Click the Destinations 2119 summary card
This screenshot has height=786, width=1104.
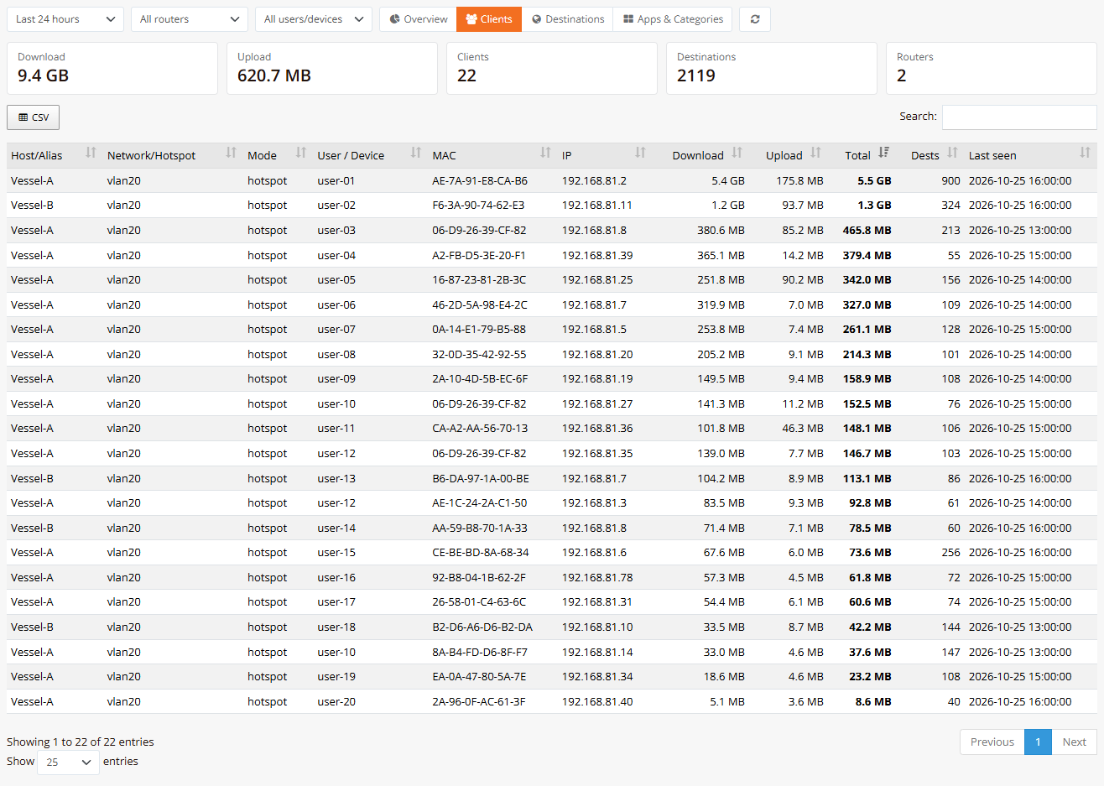772,68
